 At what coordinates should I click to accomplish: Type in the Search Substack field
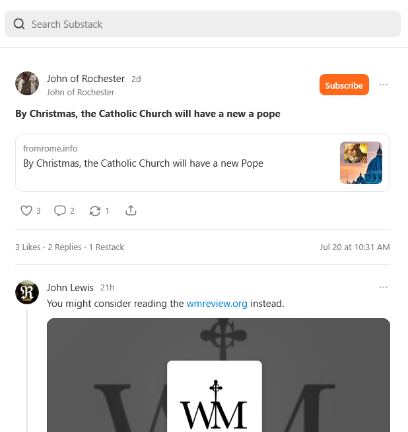point(211,24)
